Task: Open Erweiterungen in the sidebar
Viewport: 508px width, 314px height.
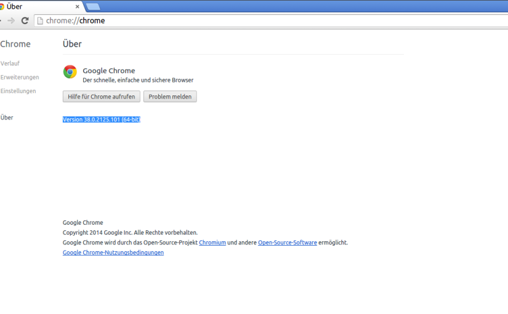Action: click(20, 77)
